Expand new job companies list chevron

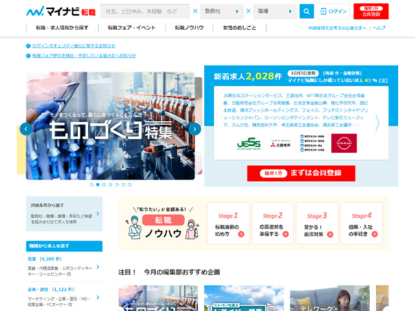(377, 122)
